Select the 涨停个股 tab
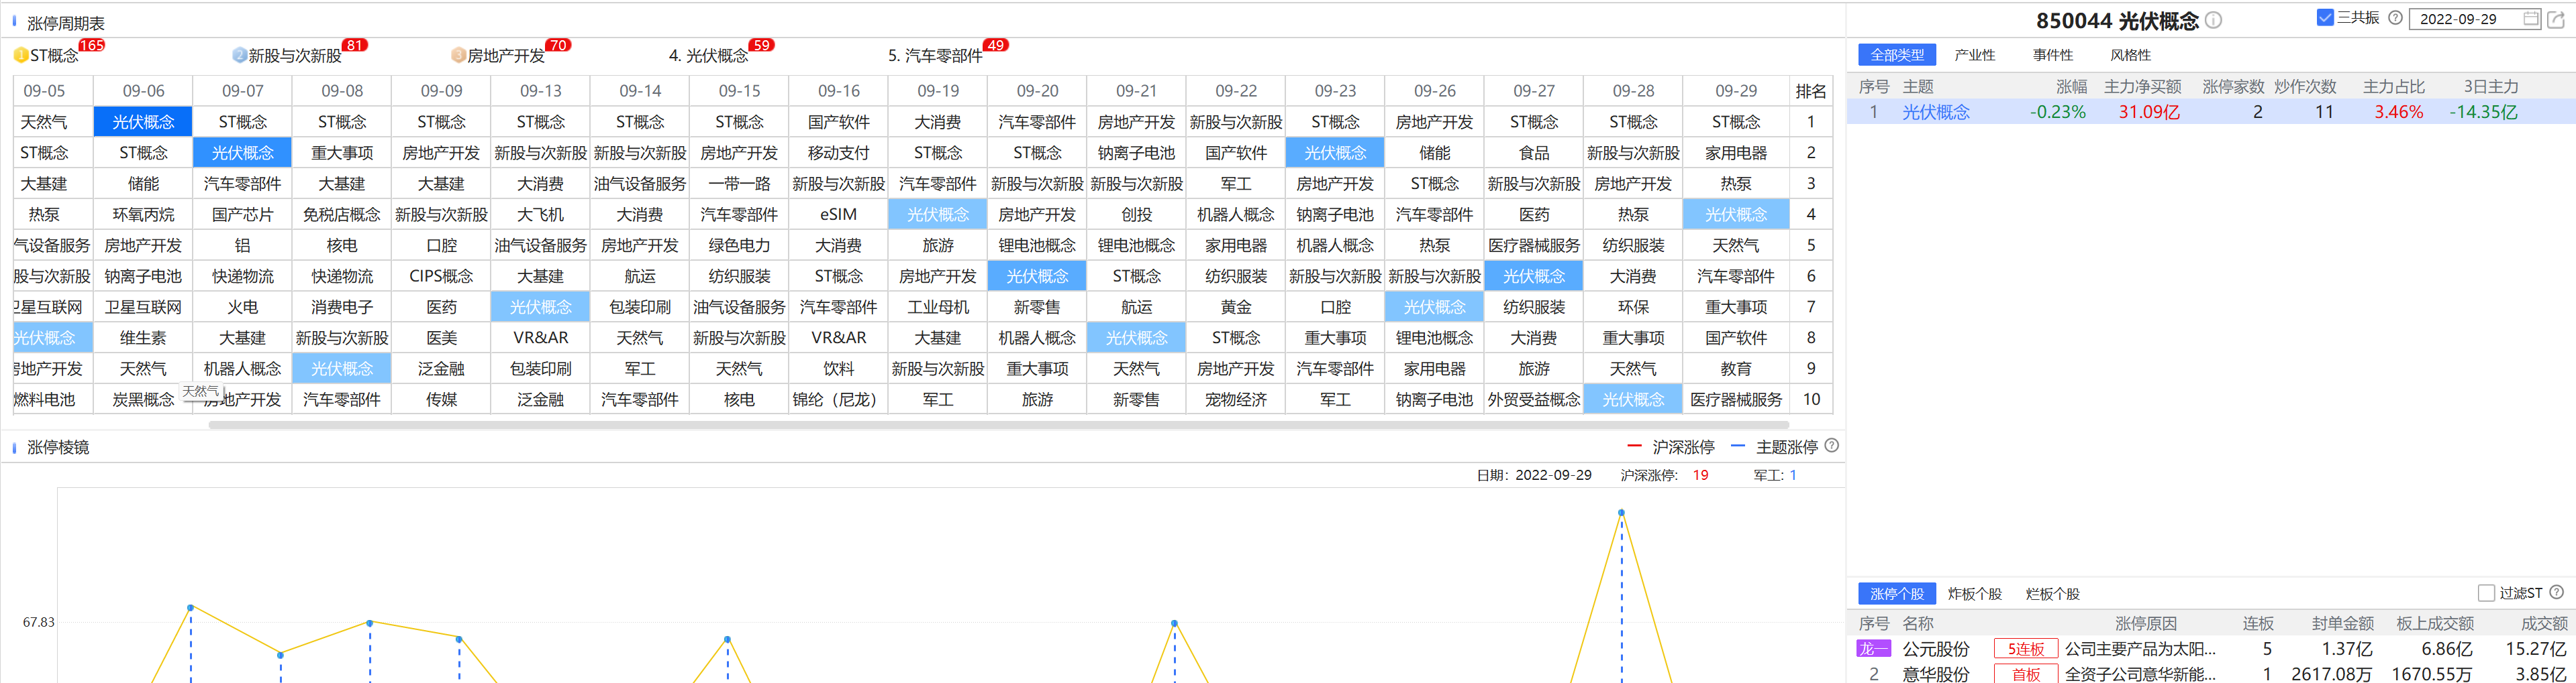The image size is (2576, 683). (1897, 593)
